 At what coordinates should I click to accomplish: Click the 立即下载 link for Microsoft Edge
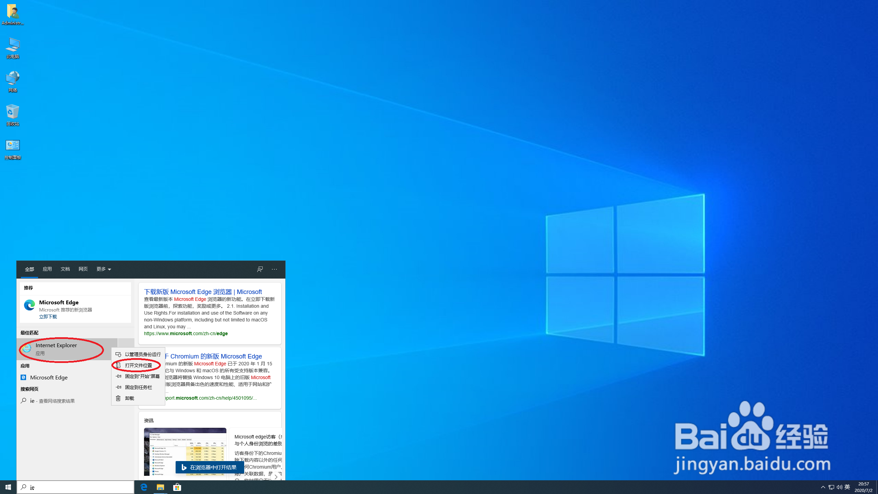coord(48,316)
